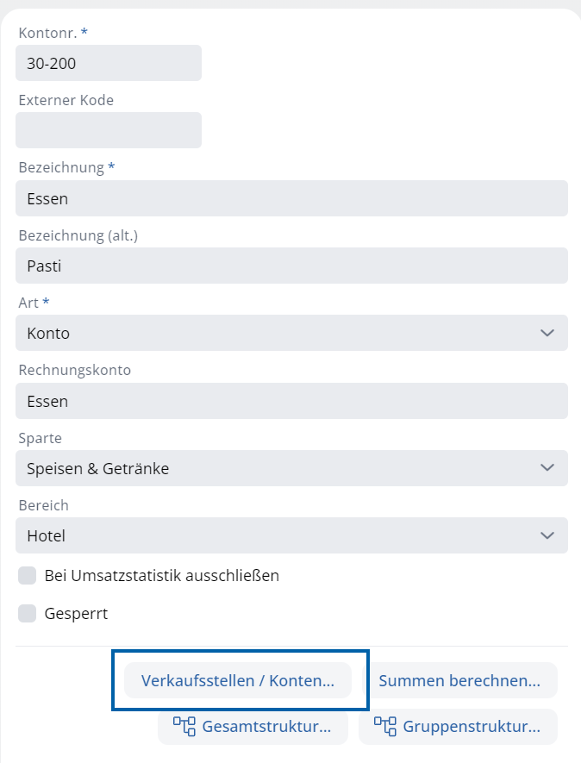
Task: Focus the empty Externer Kode field
Action: [x=109, y=130]
